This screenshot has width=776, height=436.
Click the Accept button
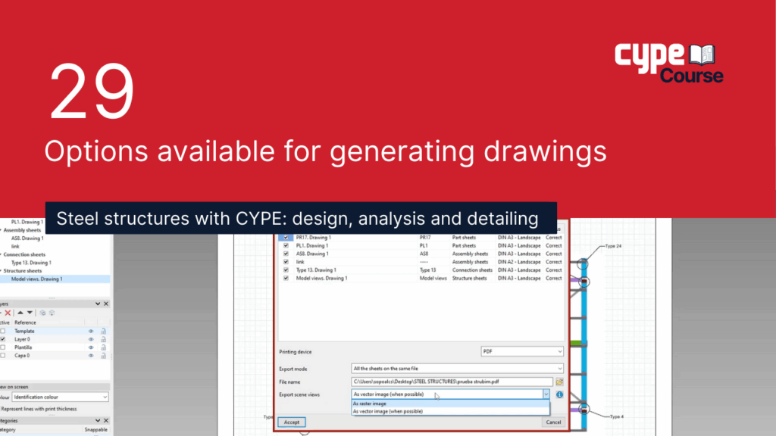(292, 422)
